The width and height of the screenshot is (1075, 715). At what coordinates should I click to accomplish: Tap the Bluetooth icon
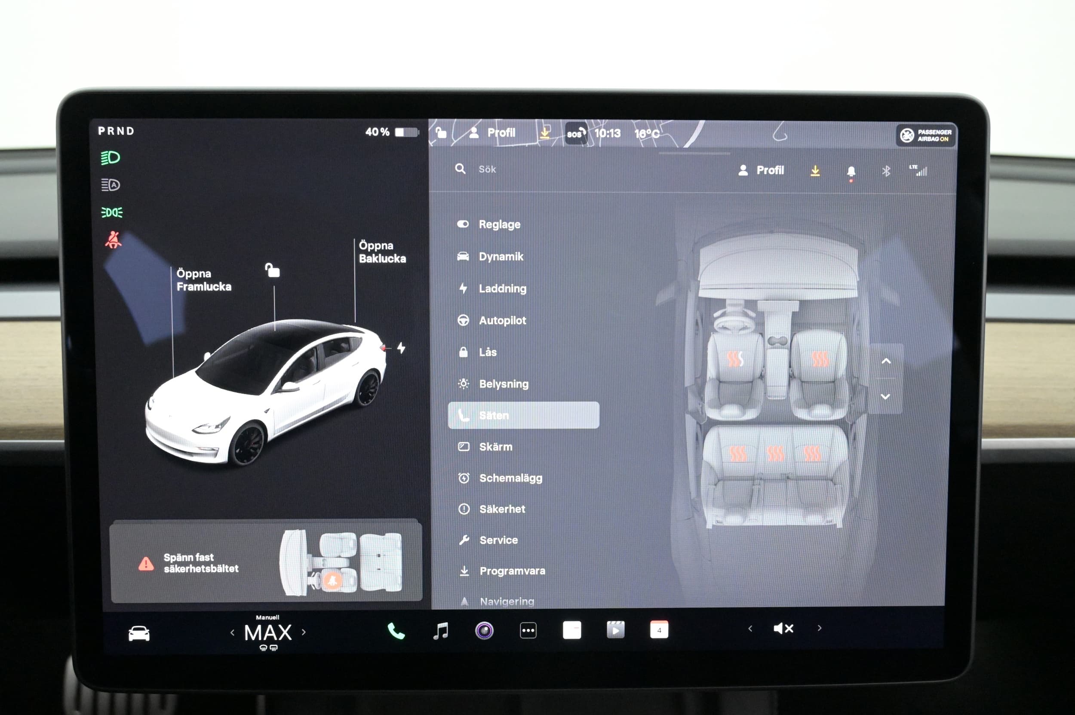(886, 171)
